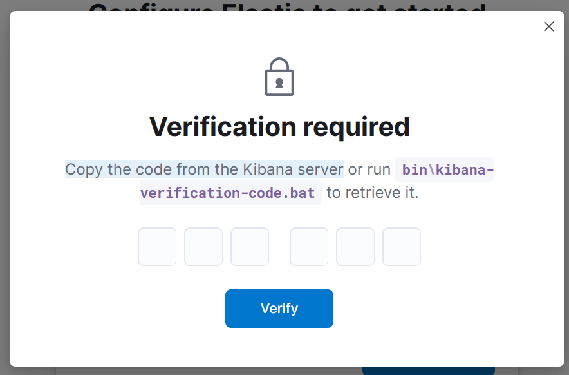
Task: Click the padlock icon
Action: (279, 77)
